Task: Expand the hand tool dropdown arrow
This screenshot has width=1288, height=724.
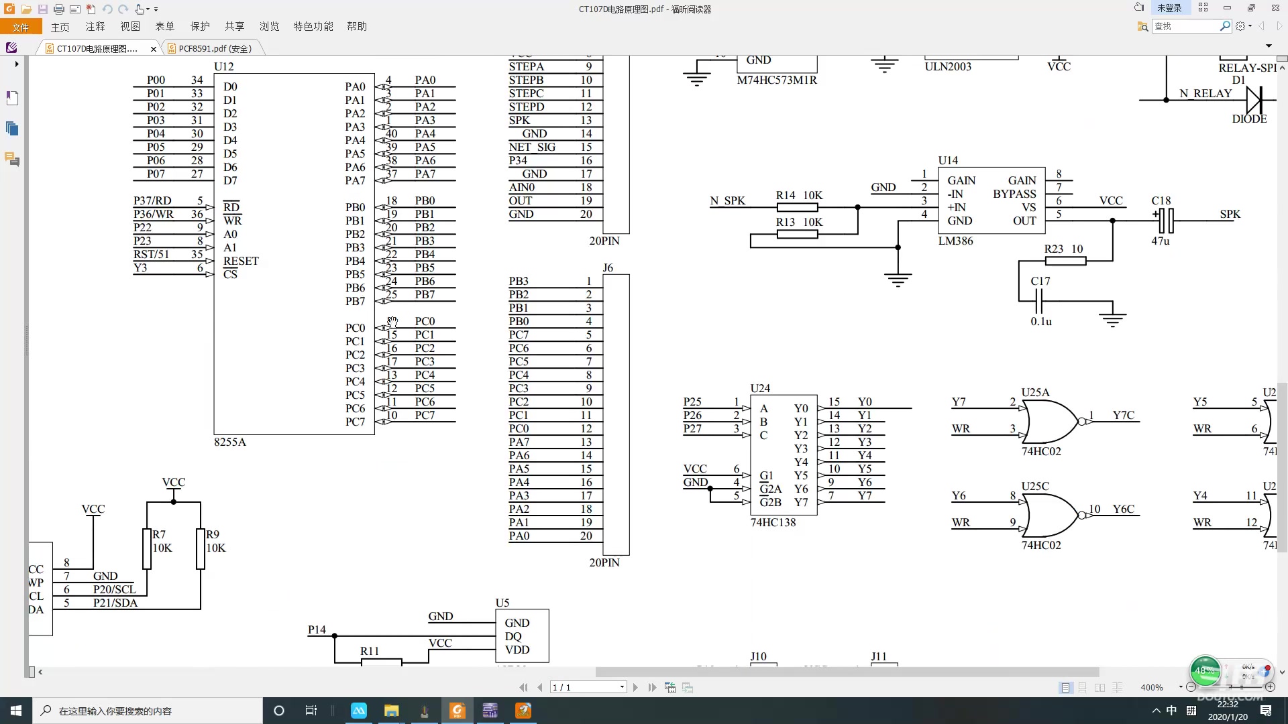Action: [x=148, y=9]
